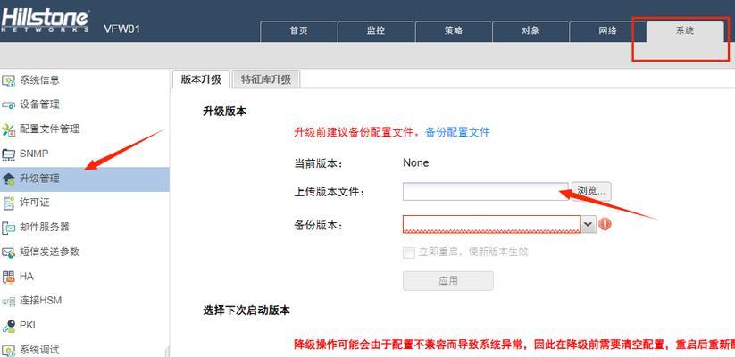Open the 策略 top tab
This screenshot has height=357, width=735.
click(454, 31)
